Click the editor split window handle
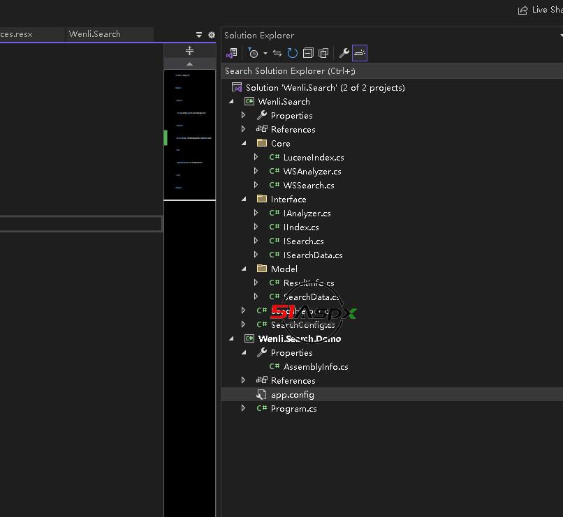Image resolution: width=563 pixels, height=517 pixels. tap(189, 50)
